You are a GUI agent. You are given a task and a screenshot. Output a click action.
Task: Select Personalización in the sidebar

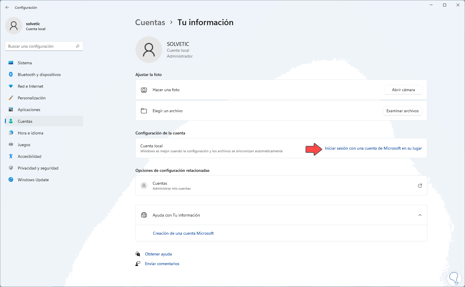point(44,98)
